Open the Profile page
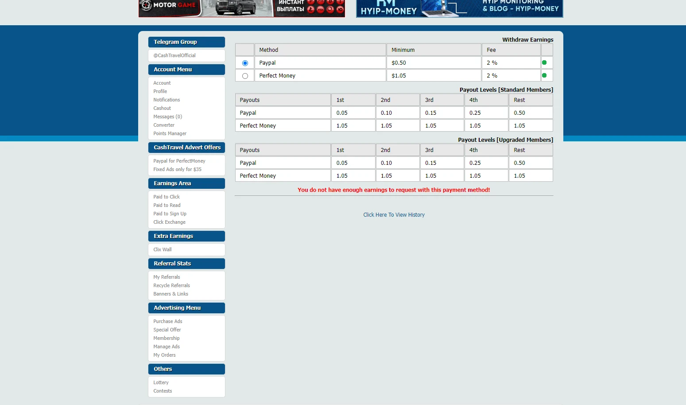This screenshot has width=686, height=405. pyautogui.click(x=160, y=91)
